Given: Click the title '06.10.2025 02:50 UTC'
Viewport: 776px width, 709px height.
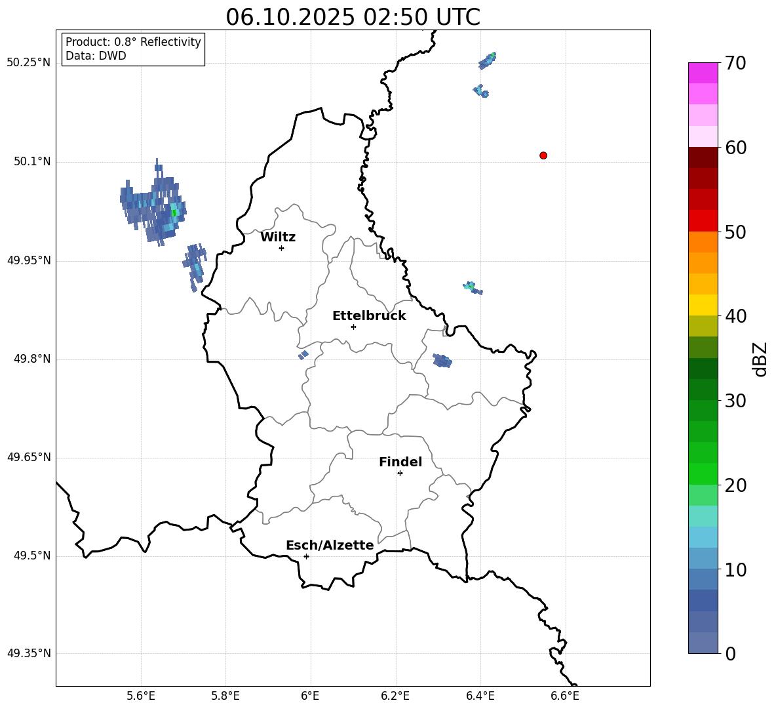Looking at the screenshot, I should [x=353, y=17].
